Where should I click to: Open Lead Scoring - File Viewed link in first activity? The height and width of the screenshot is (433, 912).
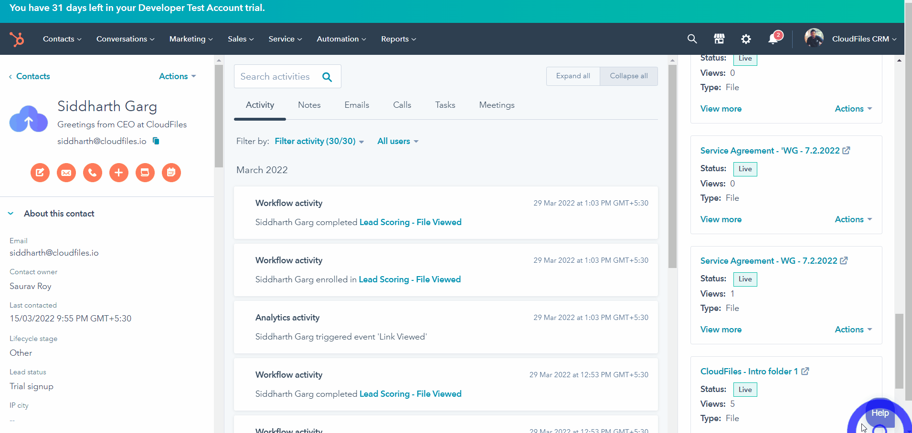[410, 222]
